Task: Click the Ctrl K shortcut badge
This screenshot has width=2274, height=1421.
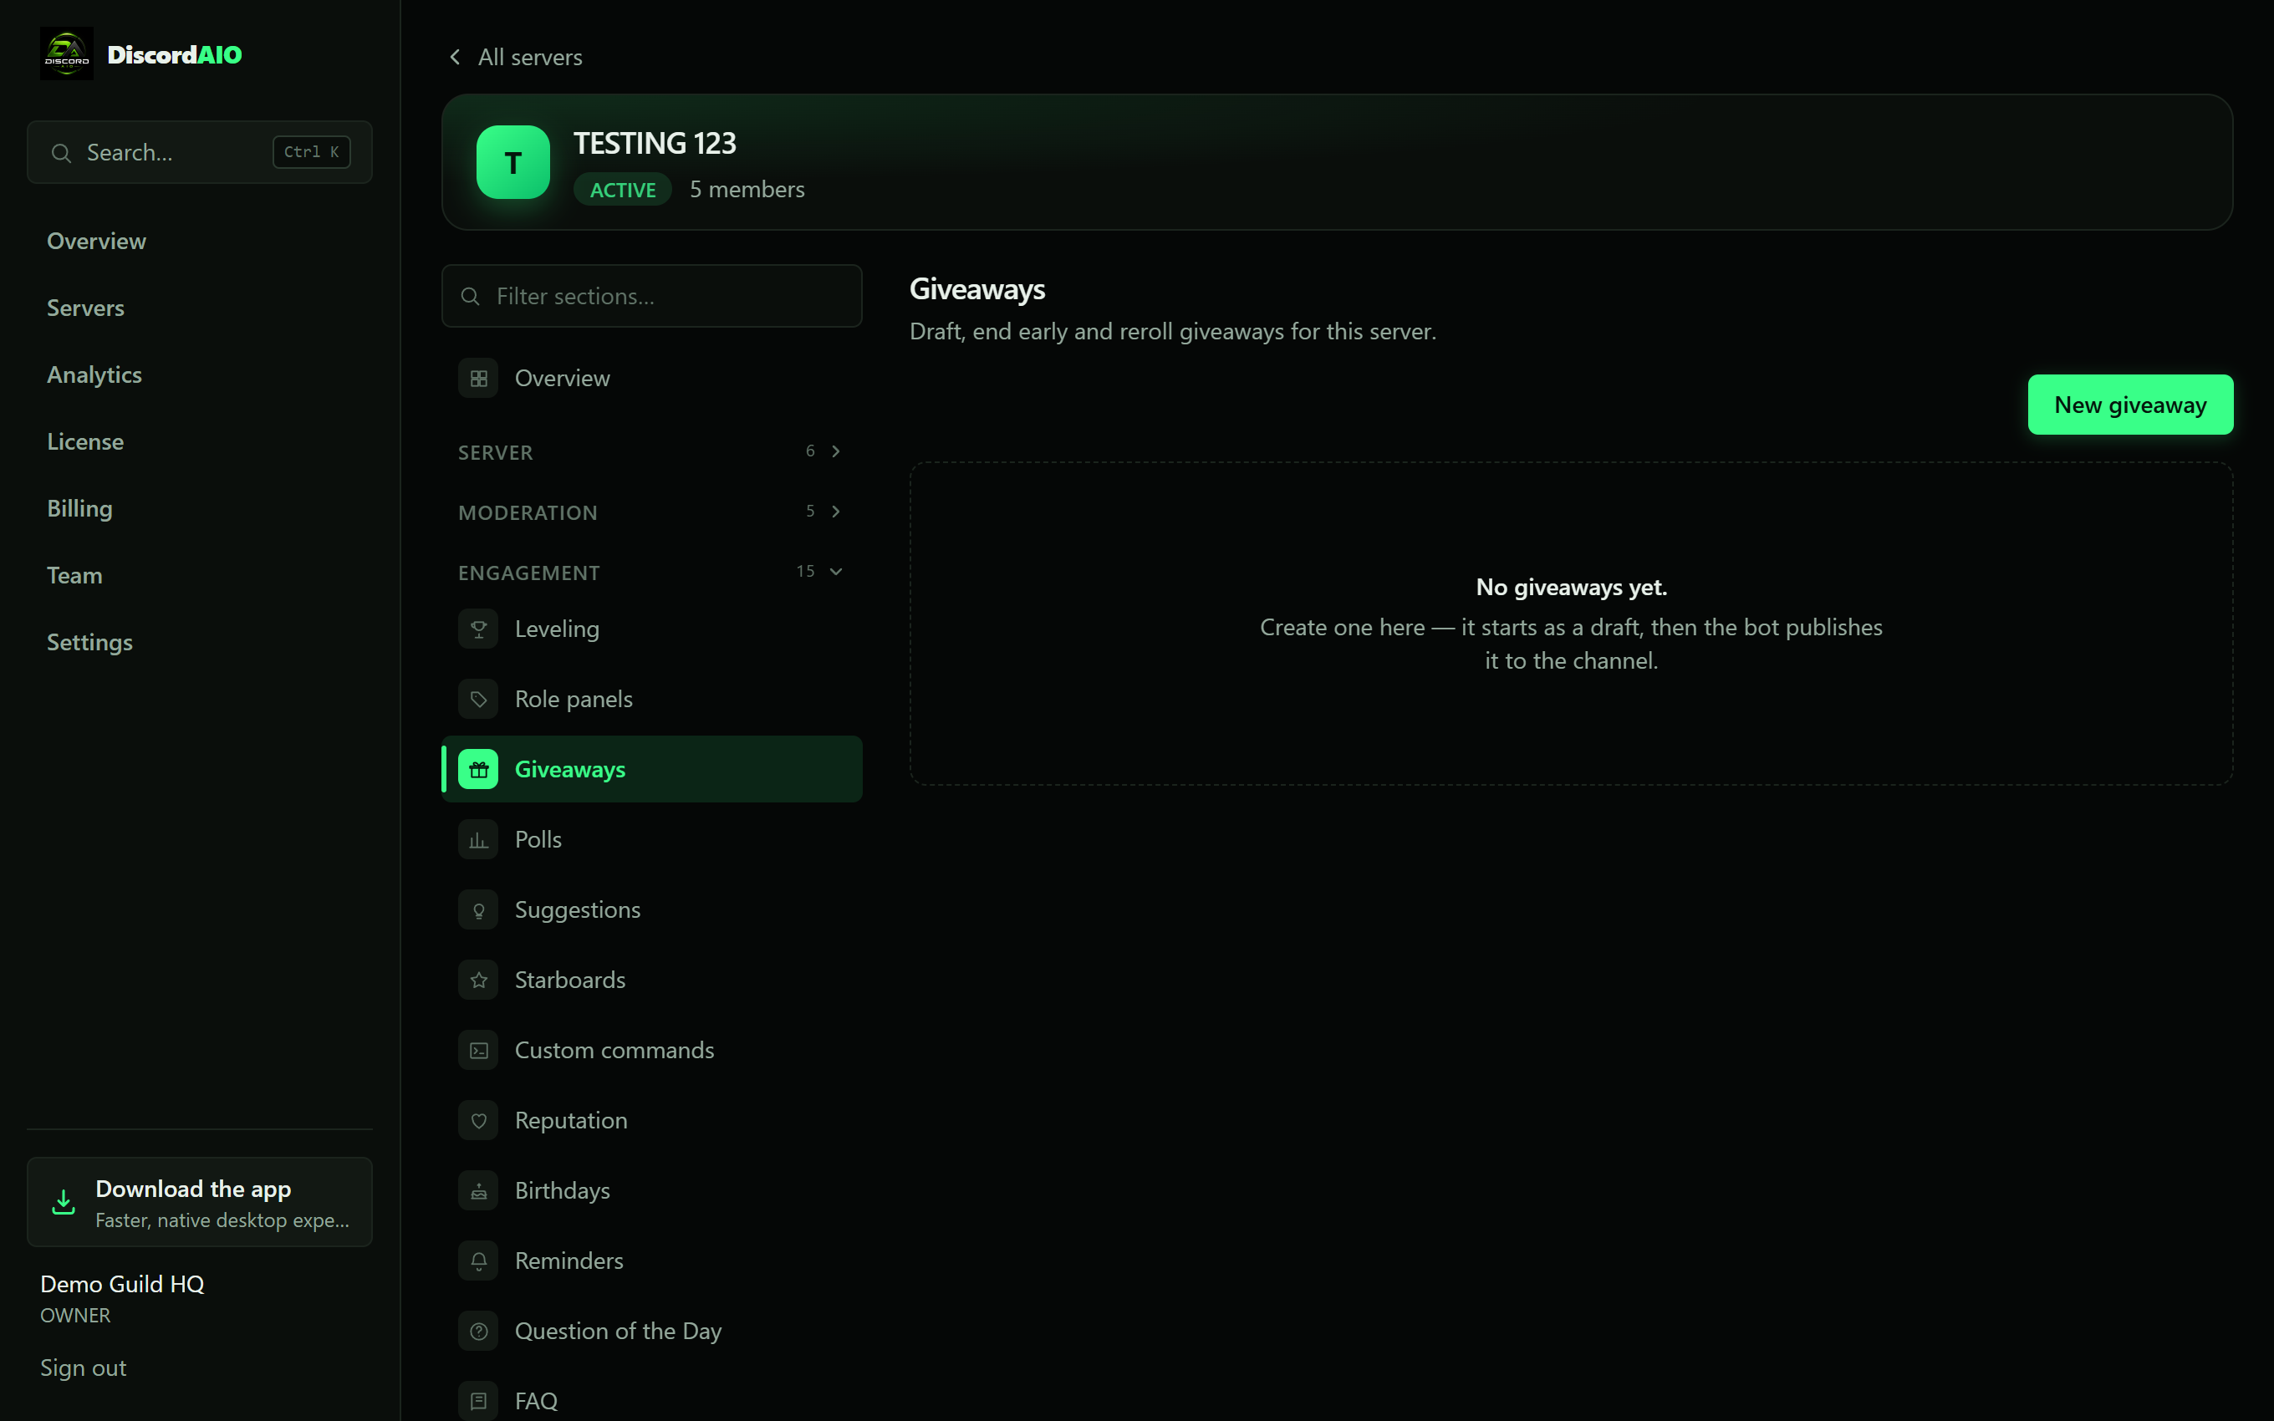Action: tap(312, 152)
